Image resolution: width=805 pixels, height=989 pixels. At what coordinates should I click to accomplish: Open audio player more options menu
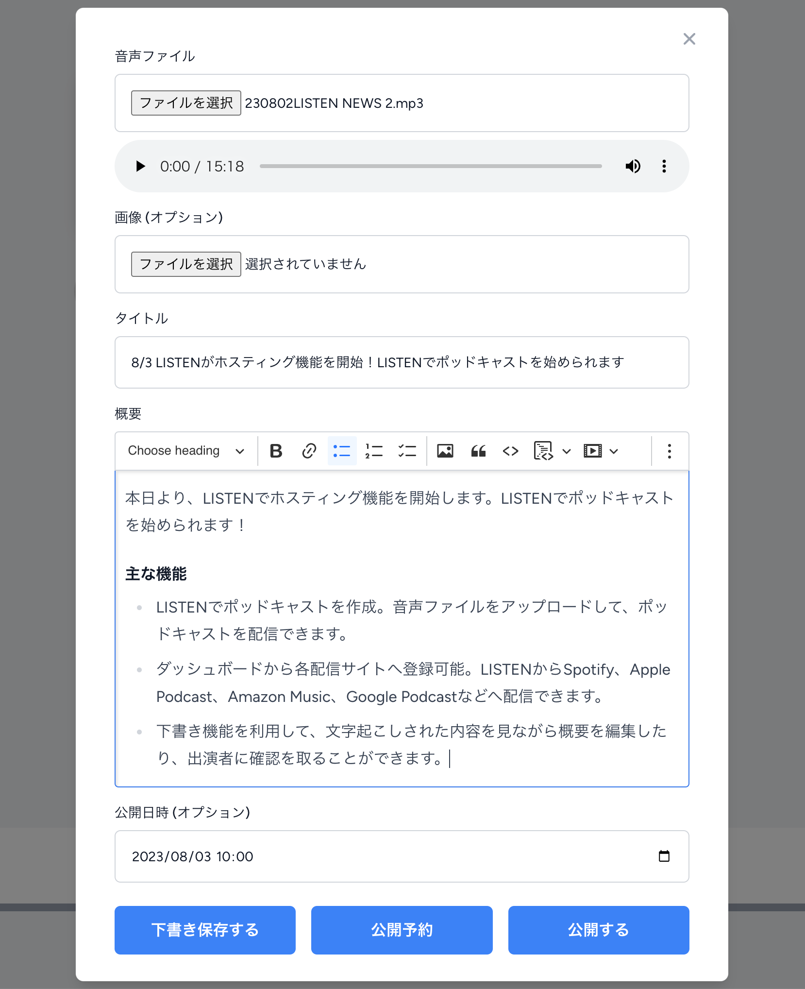pyautogui.click(x=664, y=166)
